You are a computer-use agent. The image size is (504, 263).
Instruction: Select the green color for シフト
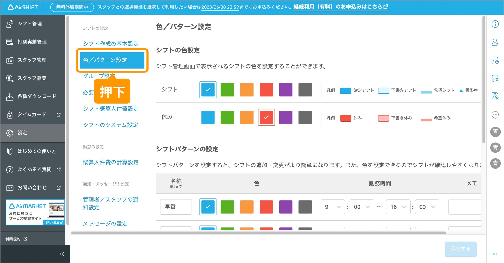pos(227,90)
